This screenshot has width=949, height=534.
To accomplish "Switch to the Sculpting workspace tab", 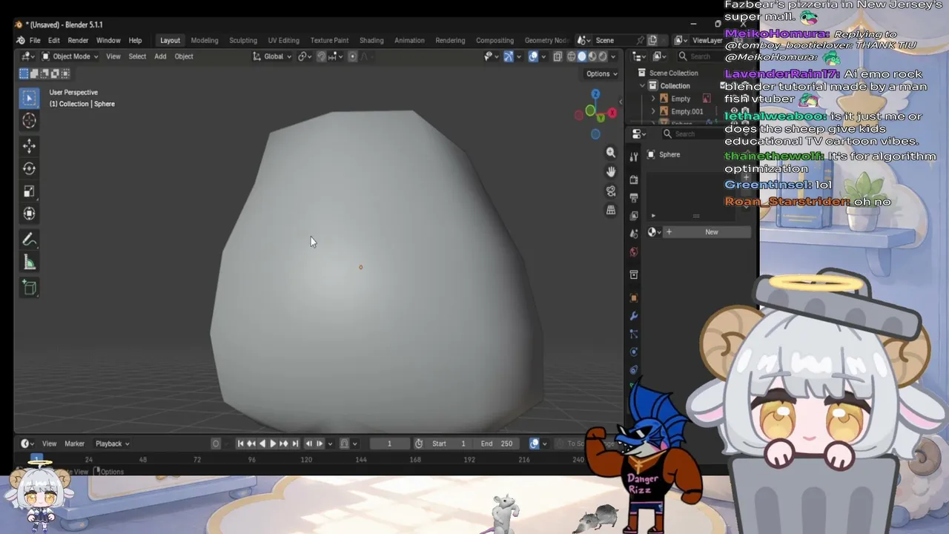I will [243, 40].
